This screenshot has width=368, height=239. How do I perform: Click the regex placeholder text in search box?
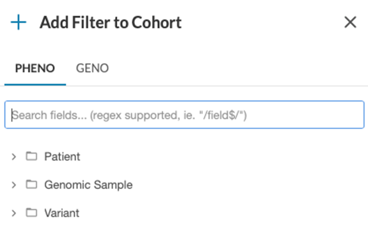coord(129,115)
